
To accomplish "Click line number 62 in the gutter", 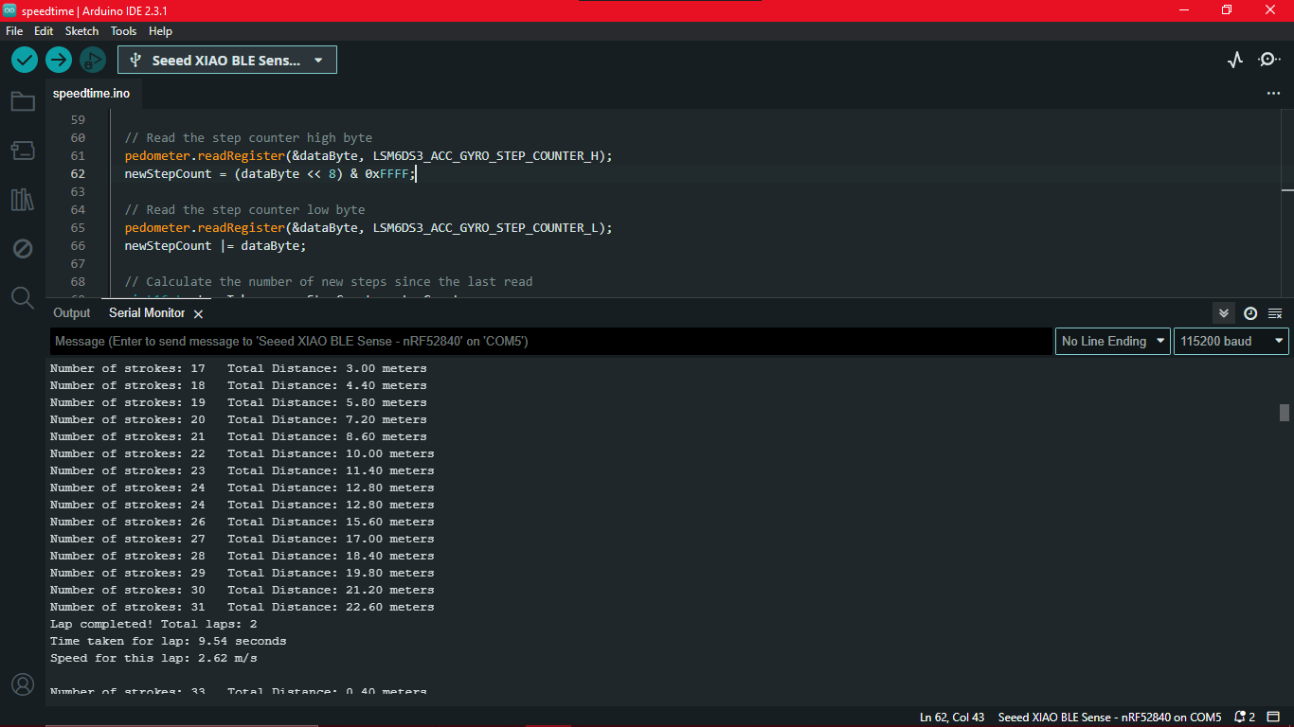I will tap(78, 174).
